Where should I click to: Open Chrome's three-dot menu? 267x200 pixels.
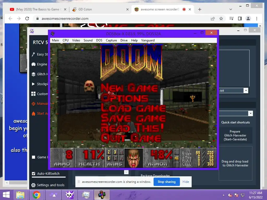click(257, 18)
